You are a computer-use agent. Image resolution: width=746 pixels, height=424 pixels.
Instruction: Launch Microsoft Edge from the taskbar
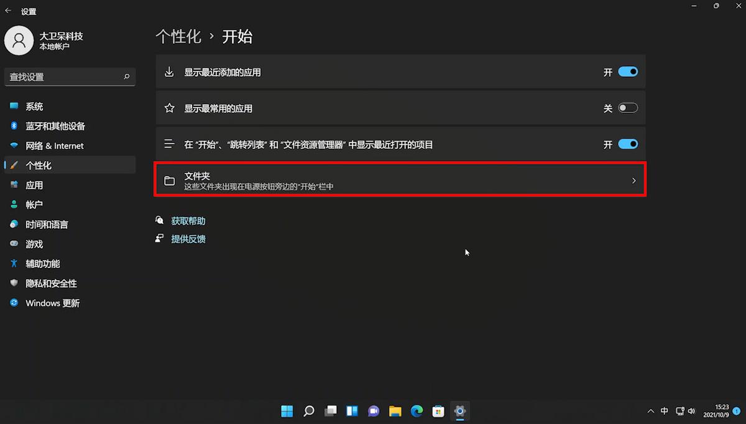coord(417,411)
